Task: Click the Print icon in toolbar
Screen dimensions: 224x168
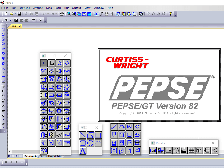Action: (x=62, y=14)
